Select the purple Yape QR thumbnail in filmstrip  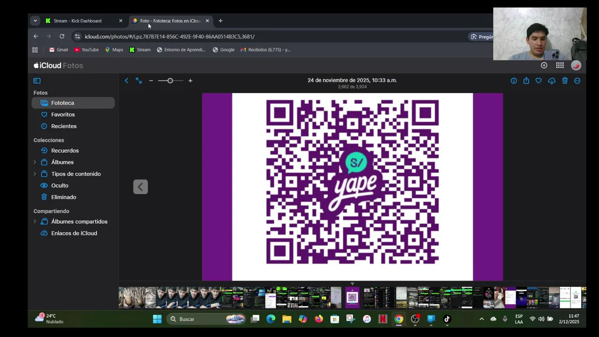tap(352, 297)
